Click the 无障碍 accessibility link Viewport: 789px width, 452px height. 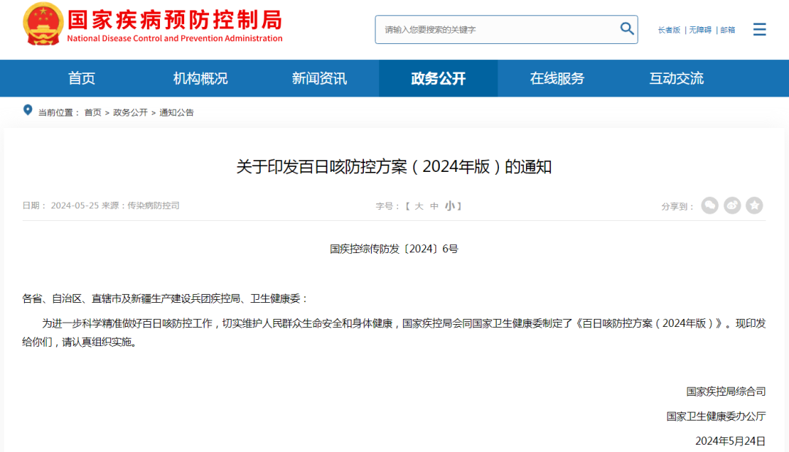click(699, 30)
